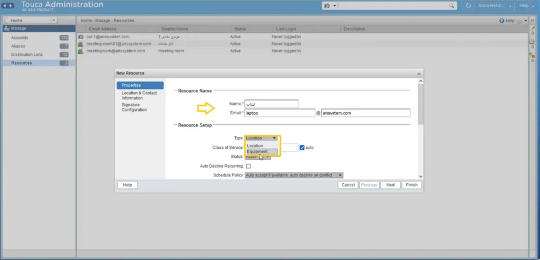Click the Name input field
Screen dimensions: 540x260
click(272, 104)
